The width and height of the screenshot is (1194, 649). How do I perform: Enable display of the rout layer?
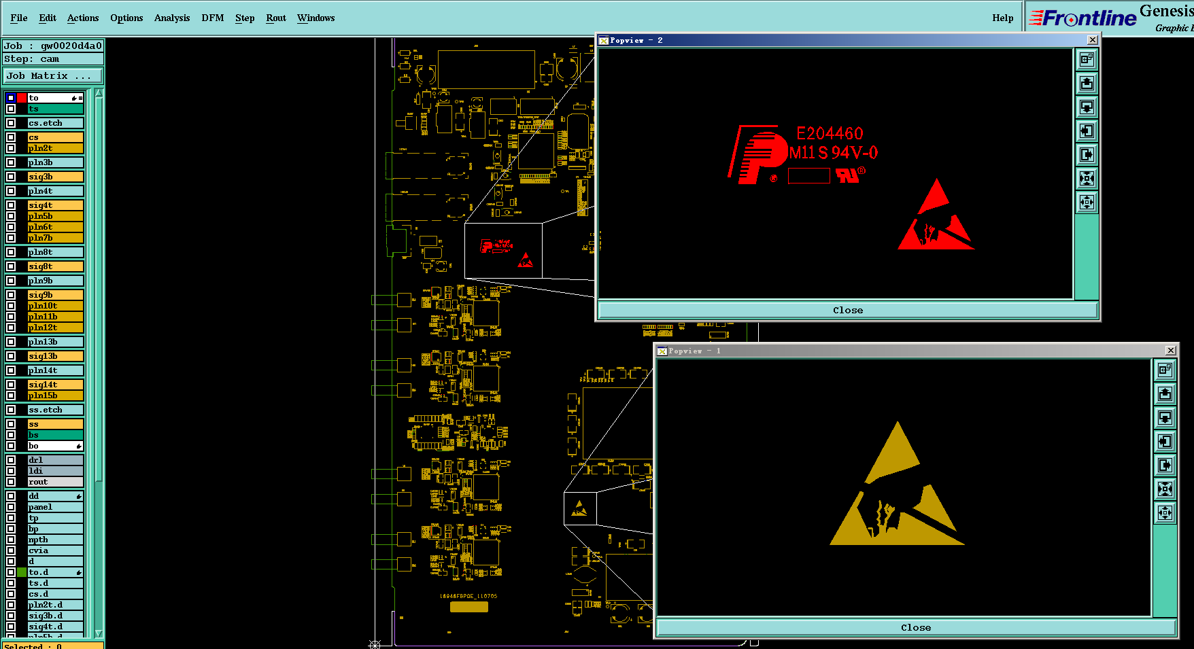click(11, 482)
